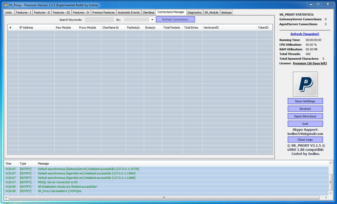This screenshot has width=337, height=204.
Task: Sort by IP Address column header
Action: point(36,28)
